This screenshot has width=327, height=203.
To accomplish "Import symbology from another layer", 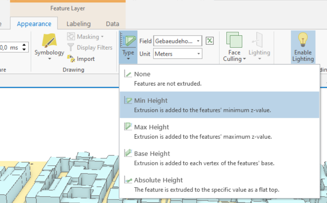I will [x=81, y=59].
